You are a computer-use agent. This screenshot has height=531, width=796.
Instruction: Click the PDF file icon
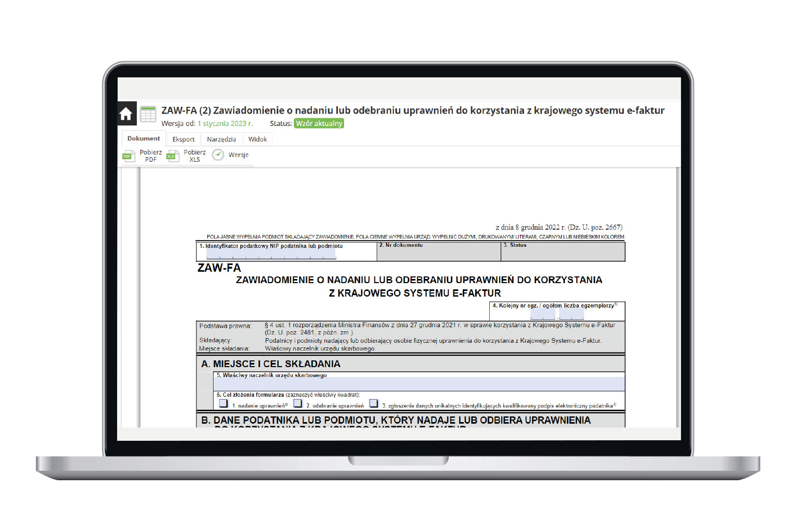[128, 156]
